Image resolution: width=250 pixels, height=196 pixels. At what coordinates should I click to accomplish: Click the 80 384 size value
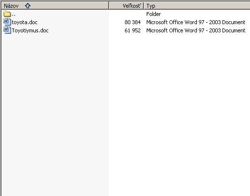tap(133, 22)
